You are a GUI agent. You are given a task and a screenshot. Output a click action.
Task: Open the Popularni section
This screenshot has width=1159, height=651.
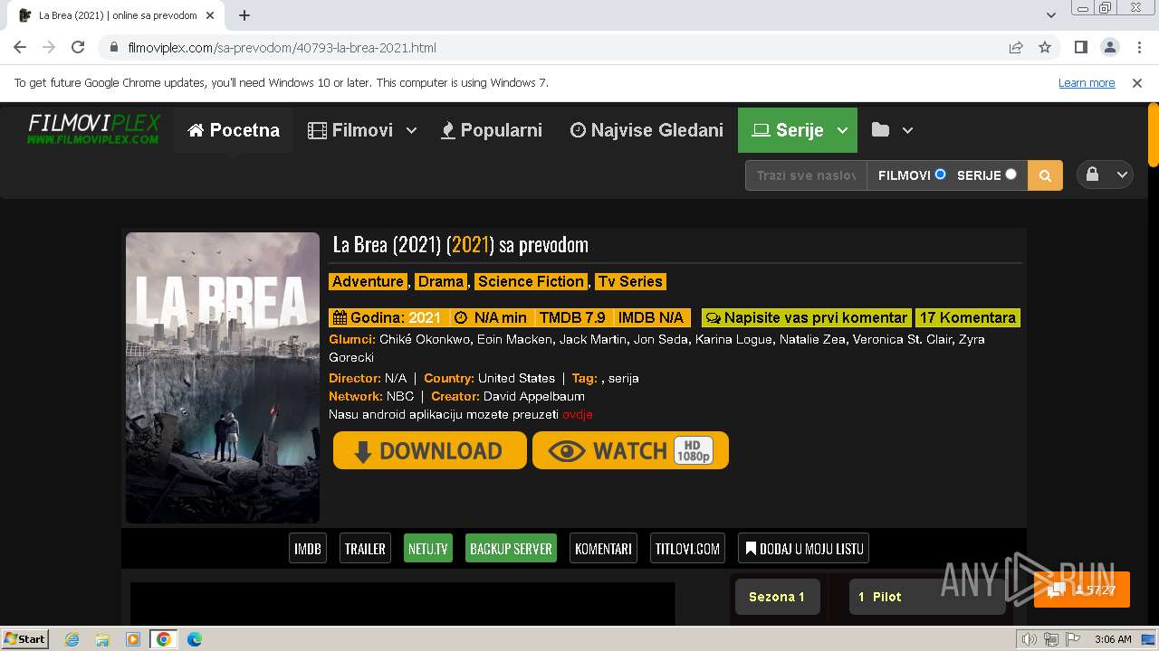[x=492, y=130]
